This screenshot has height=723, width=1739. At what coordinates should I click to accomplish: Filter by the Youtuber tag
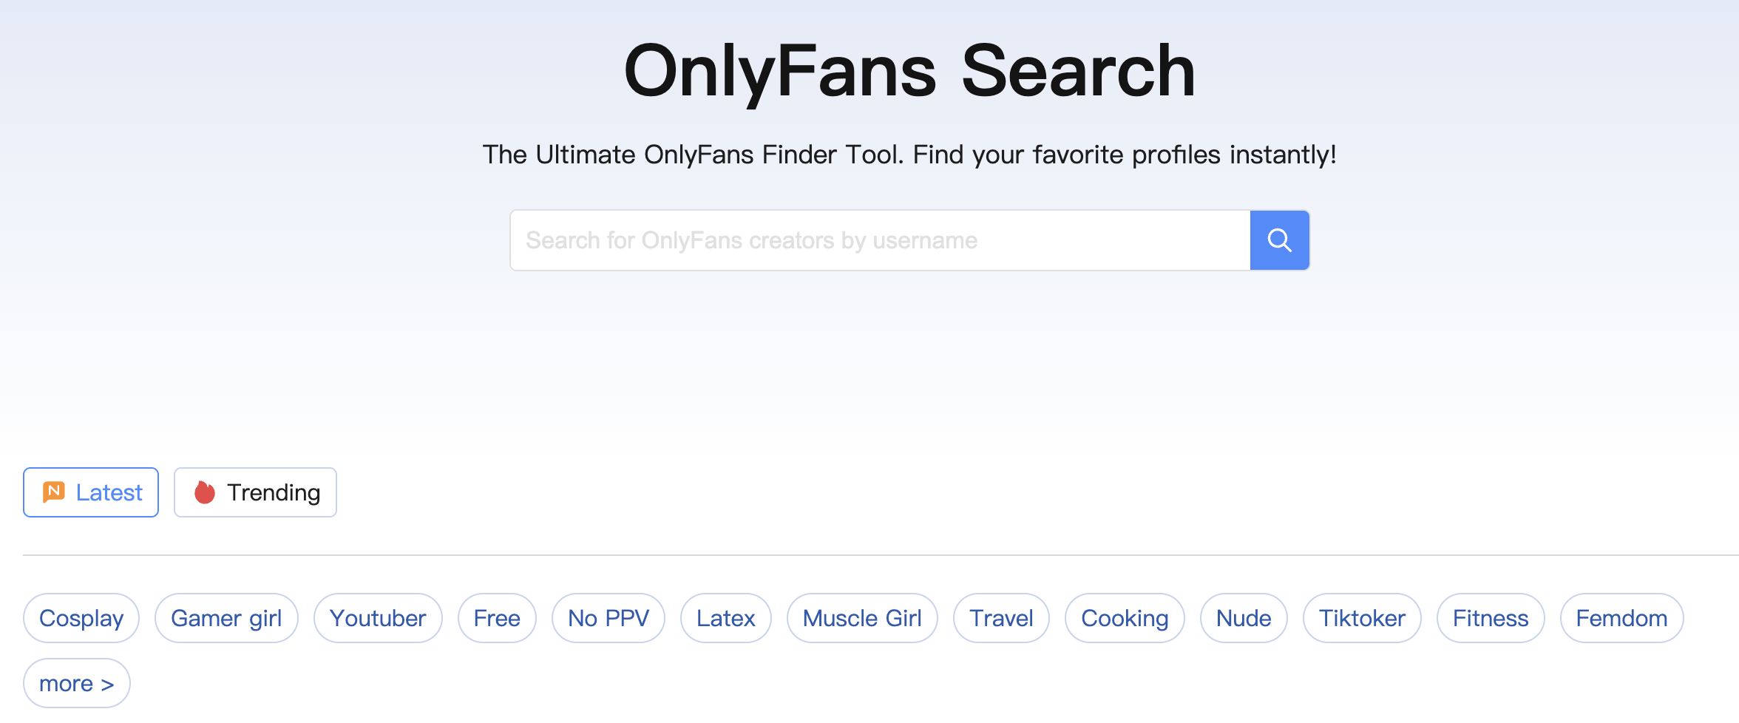[x=378, y=618]
